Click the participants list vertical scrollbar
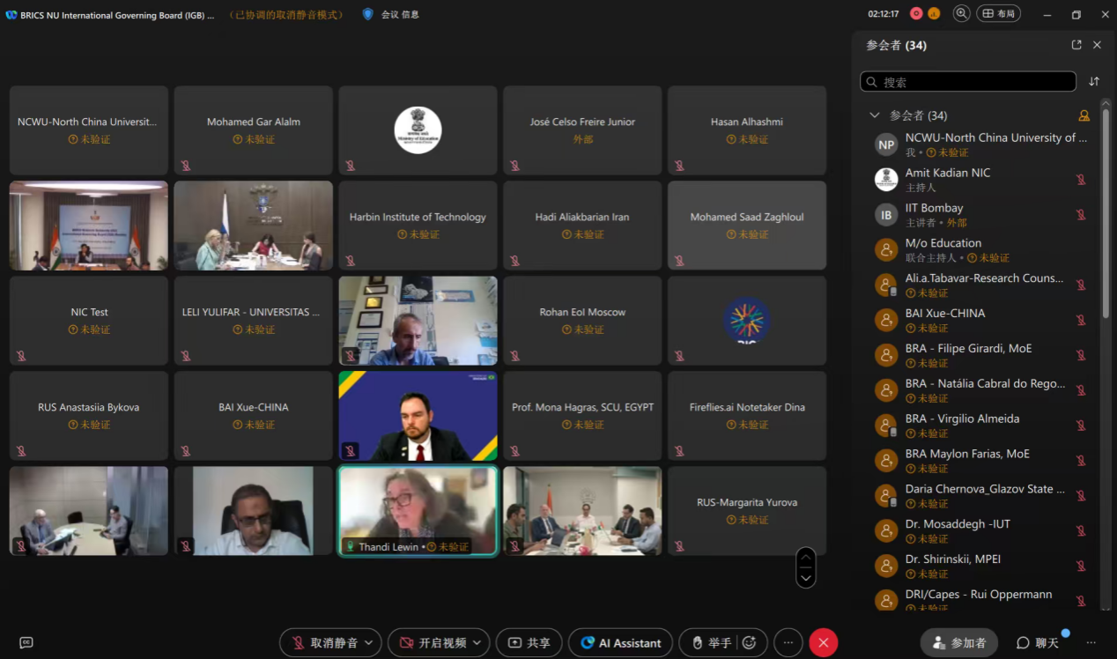Viewport: 1117px width, 659px height. (x=1106, y=211)
